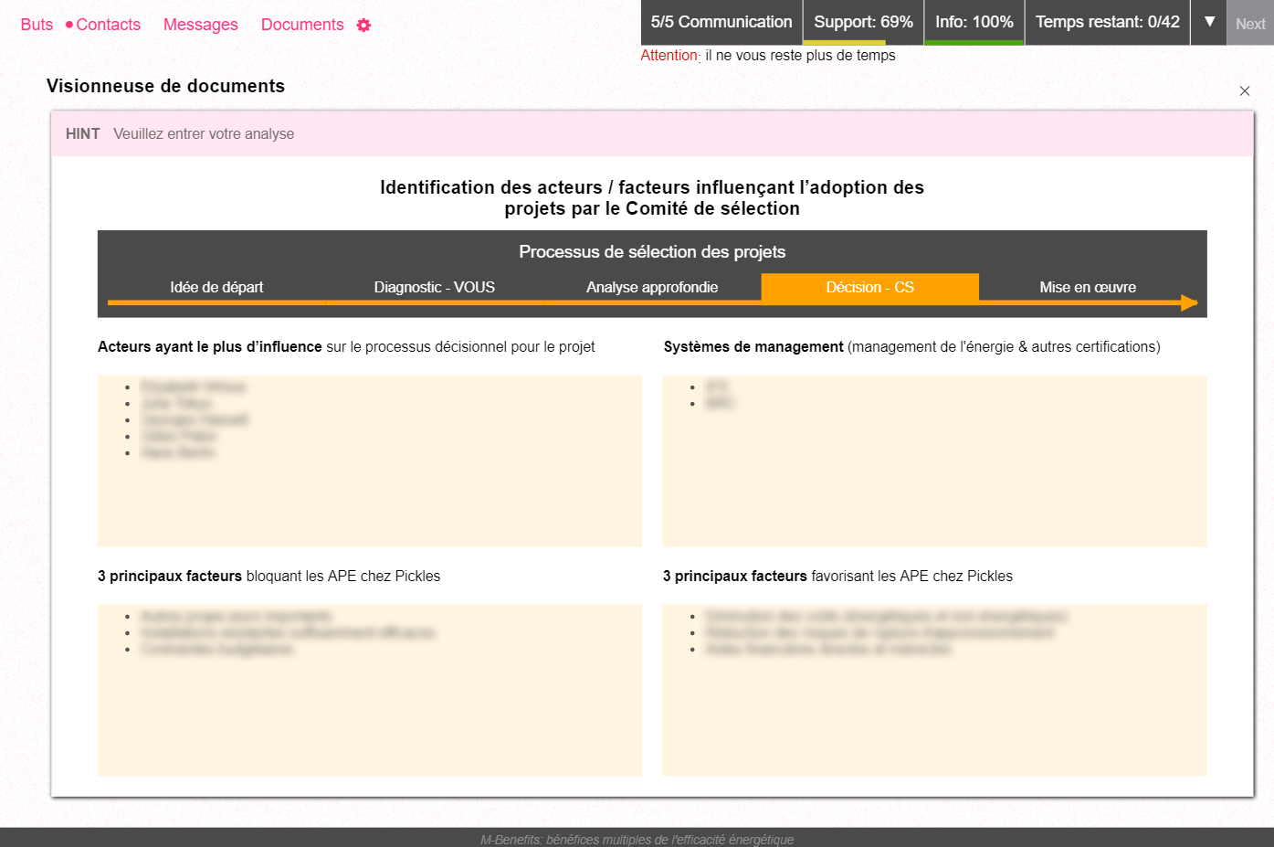
Task: Click the Support: 69% progress indicator
Action: coord(863,22)
